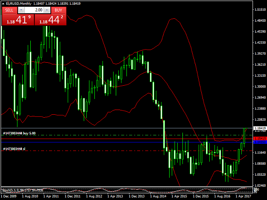267x200 pixels.
Task: Select the #1473003448 sl stop-loss label
Action: click(x=14, y=149)
